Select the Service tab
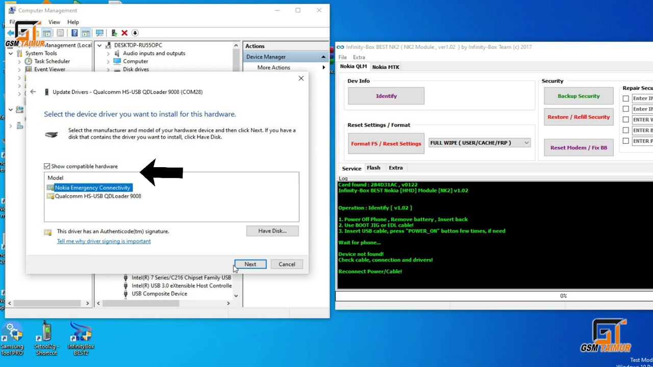This screenshot has width=653, height=367. coord(351,168)
